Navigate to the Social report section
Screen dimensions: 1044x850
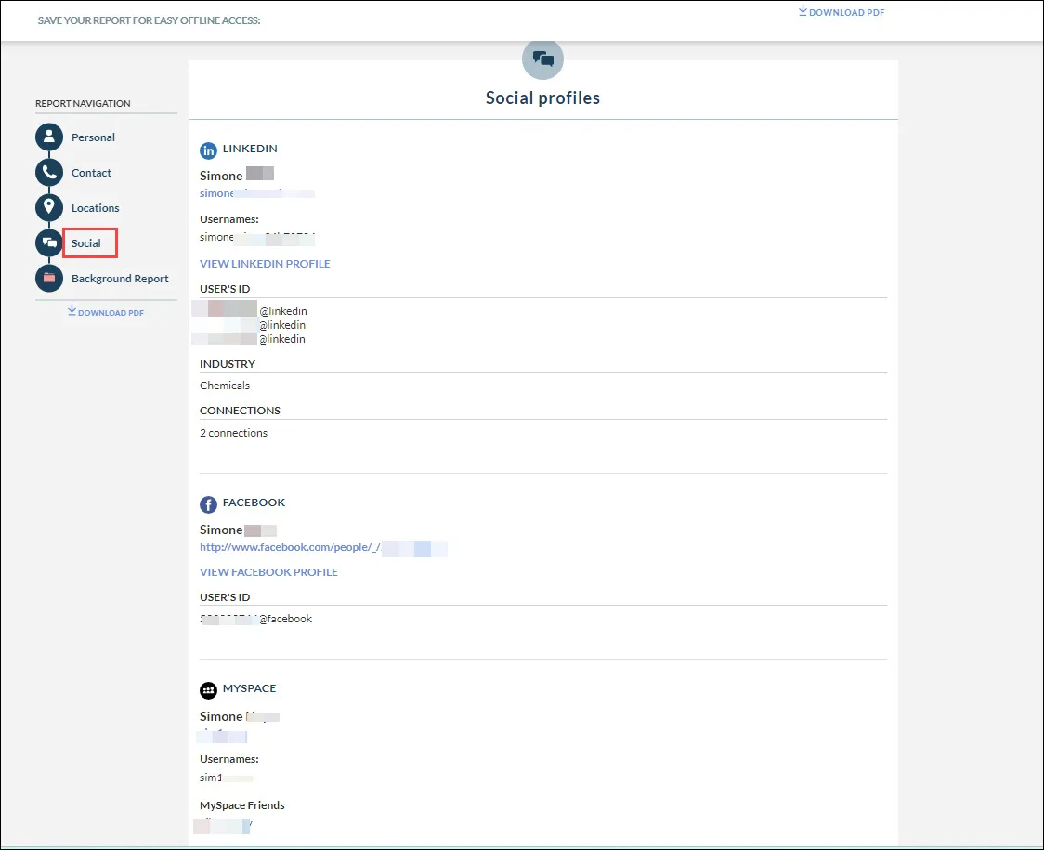point(88,242)
